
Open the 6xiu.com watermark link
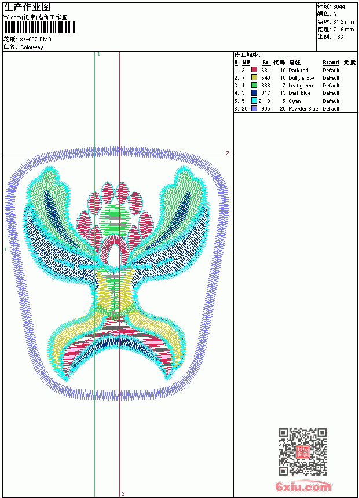point(303,486)
